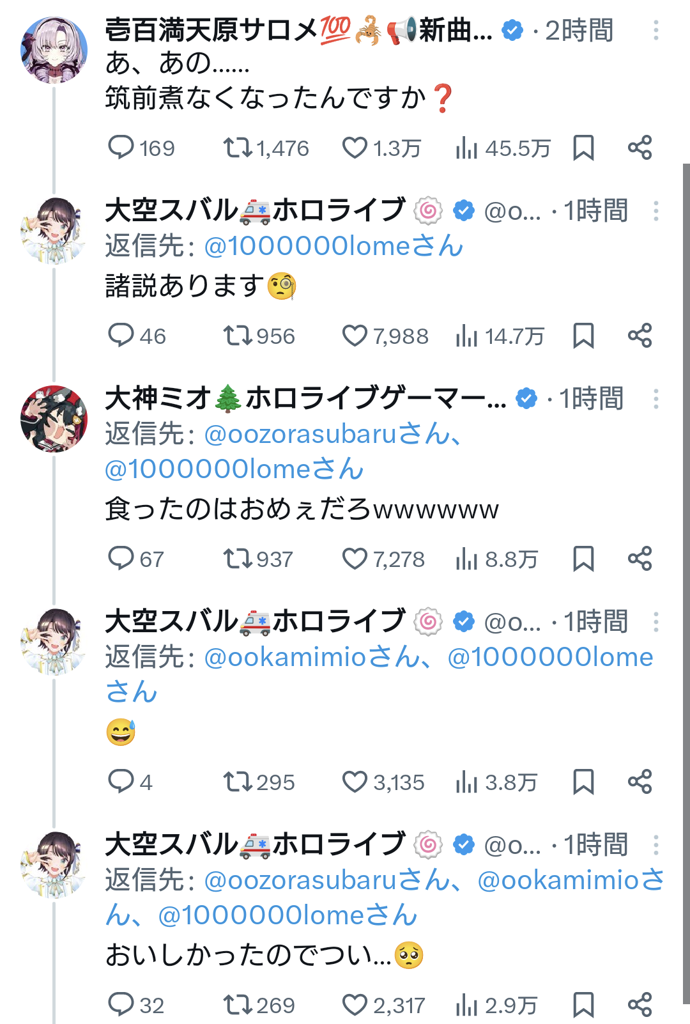
Task: Open the @oozorasubaru mention in Mio's reply
Action: pyautogui.click(x=300, y=434)
